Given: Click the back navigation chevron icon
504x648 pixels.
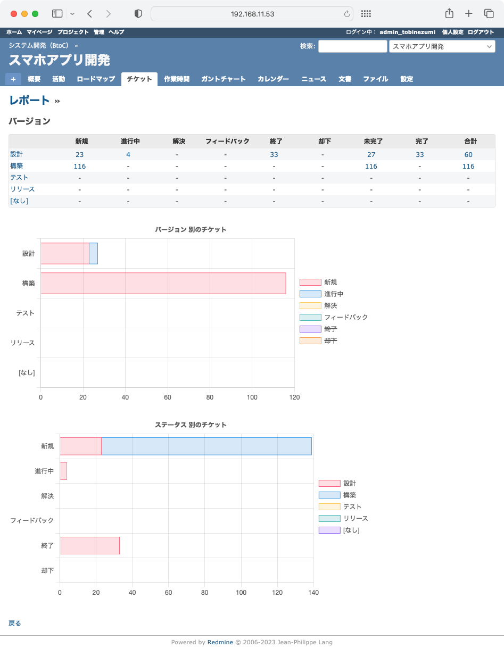Looking at the screenshot, I should (89, 13).
